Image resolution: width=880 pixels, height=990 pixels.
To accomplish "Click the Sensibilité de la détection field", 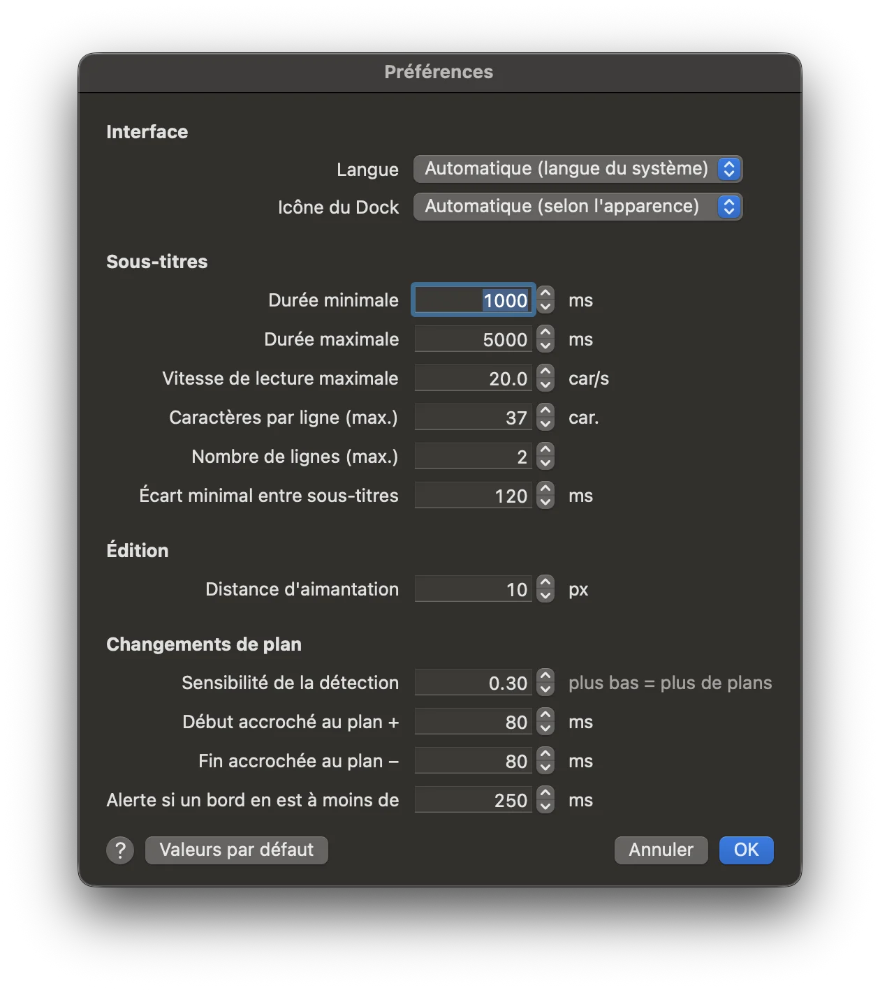I will (x=474, y=683).
